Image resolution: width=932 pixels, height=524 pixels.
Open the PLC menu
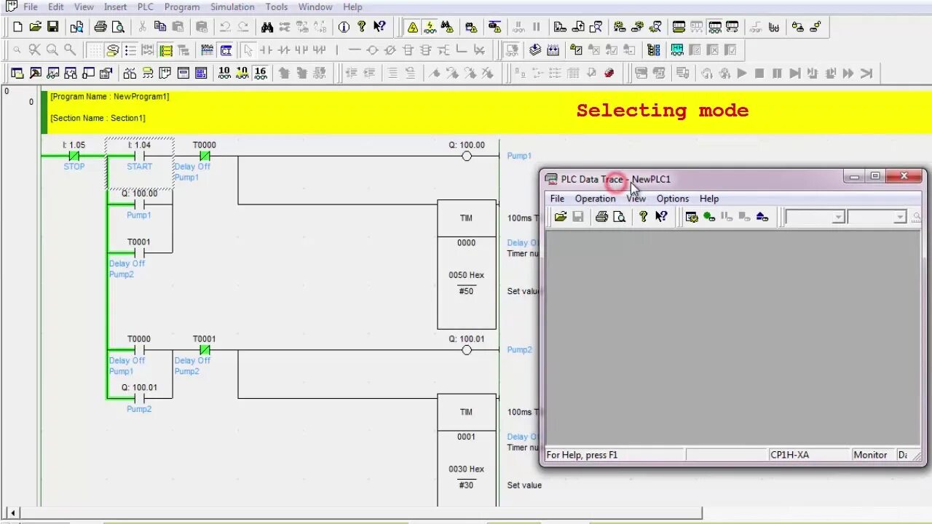(x=146, y=7)
